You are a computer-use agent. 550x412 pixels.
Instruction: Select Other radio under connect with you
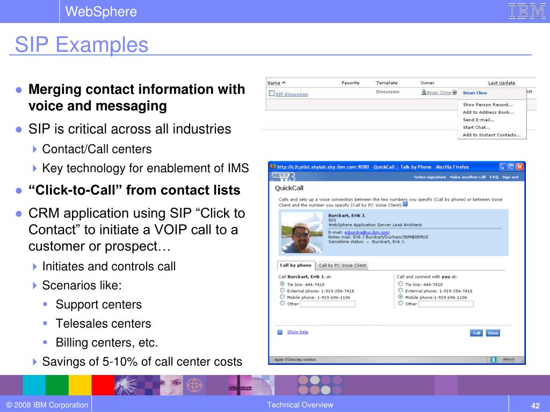(x=401, y=304)
